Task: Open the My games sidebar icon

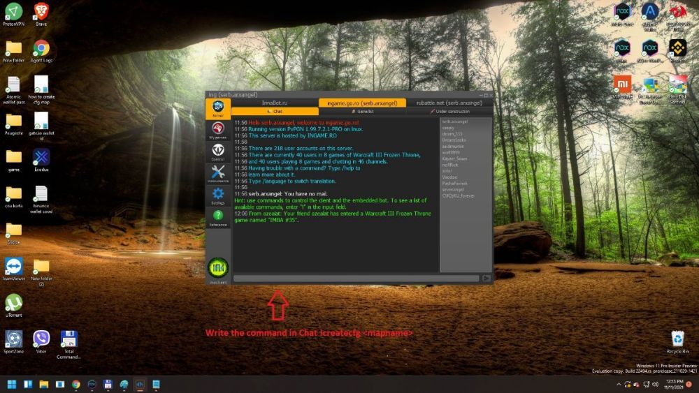Action: [x=218, y=131]
